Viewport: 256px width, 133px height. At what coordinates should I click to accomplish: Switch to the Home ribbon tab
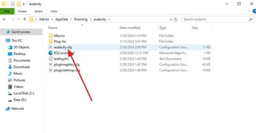[22, 11]
